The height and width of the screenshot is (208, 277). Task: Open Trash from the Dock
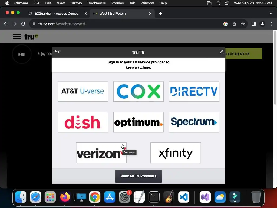(x=256, y=197)
